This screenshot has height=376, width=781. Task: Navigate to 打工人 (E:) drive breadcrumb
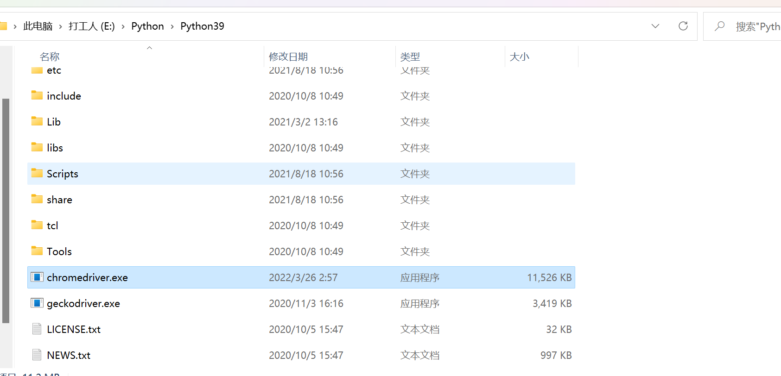pos(92,26)
